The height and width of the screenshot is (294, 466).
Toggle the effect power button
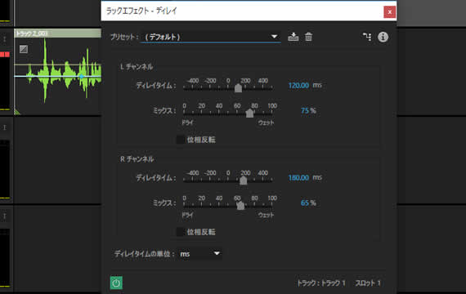(116, 283)
